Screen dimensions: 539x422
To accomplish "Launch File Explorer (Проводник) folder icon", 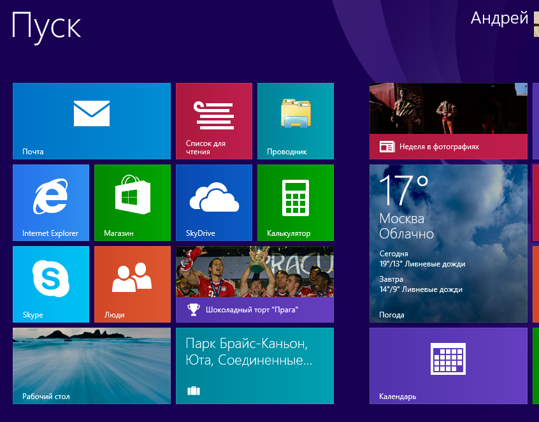I will (x=296, y=113).
